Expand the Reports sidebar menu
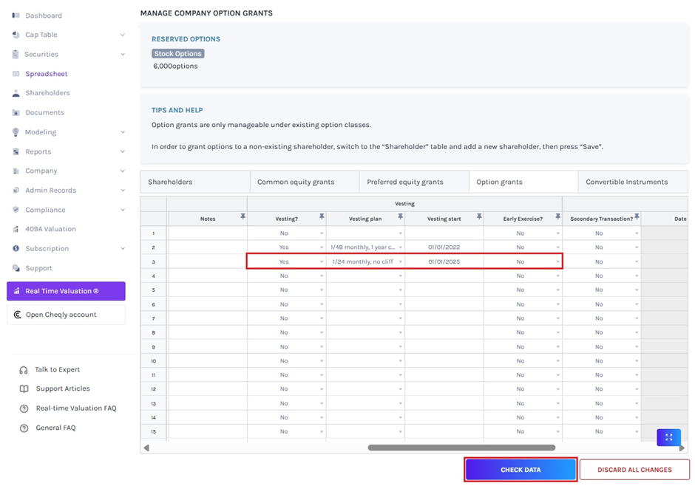Viewport: 695px width, 486px height. tap(123, 151)
